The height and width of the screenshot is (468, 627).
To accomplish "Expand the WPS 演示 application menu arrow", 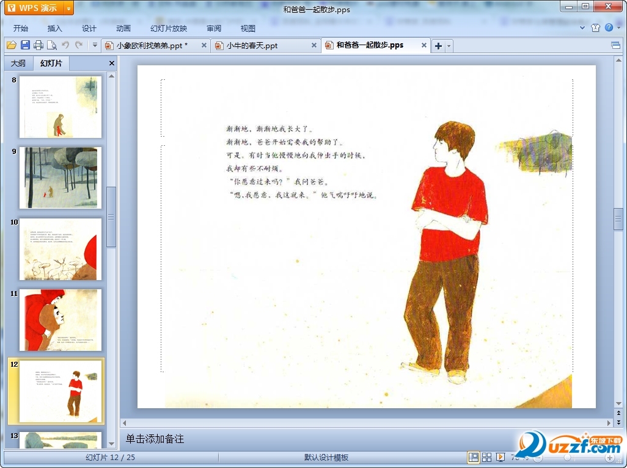I will click(x=69, y=8).
